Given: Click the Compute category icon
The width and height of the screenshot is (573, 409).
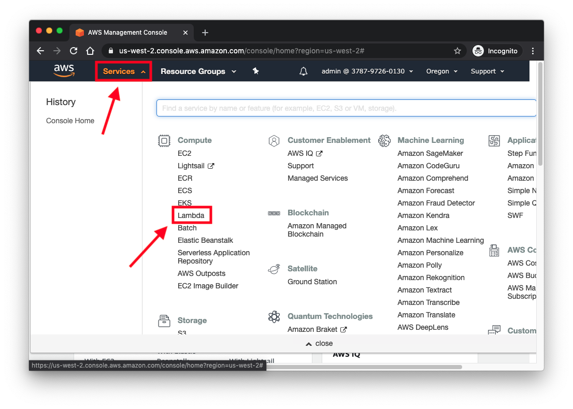Looking at the screenshot, I should coord(164,141).
